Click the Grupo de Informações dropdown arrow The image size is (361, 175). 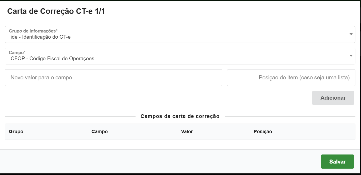coord(351,34)
